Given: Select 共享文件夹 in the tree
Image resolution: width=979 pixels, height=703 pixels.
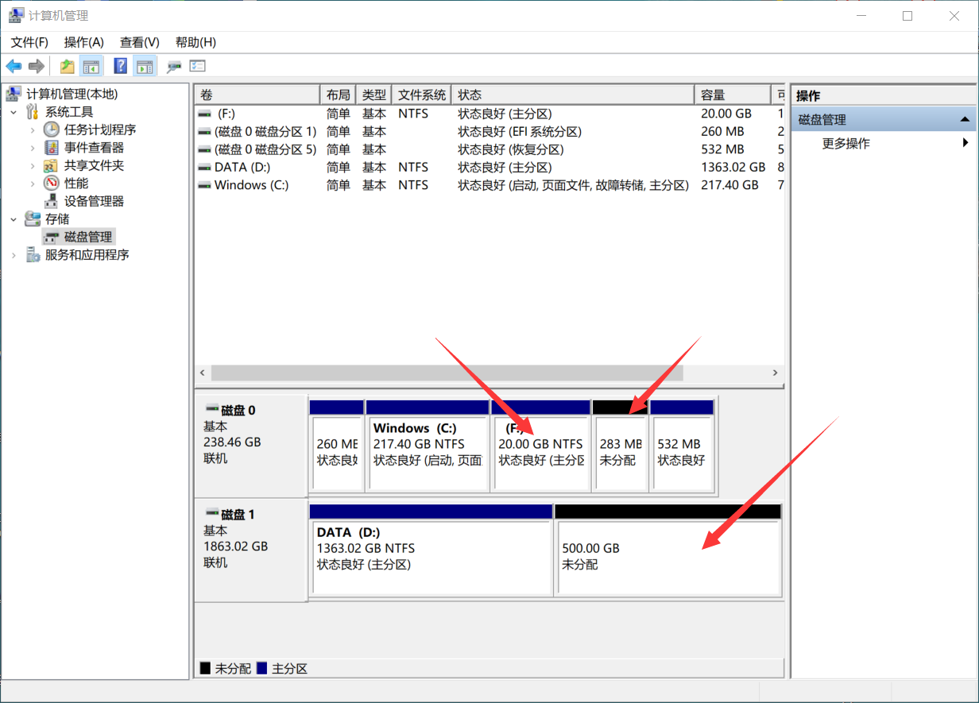Looking at the screenshot, I should (94, 165).
